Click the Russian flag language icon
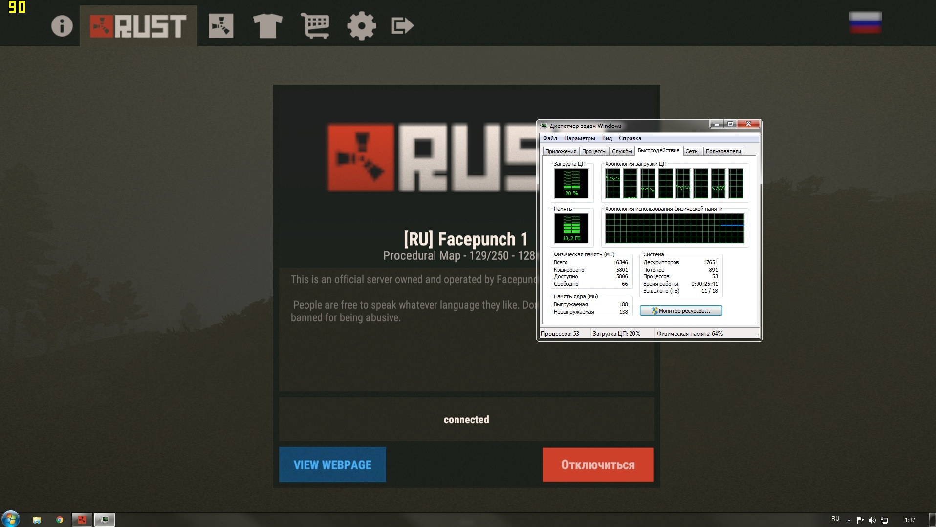Viewport: 936px width, 527px height. [x=865, y=22]
